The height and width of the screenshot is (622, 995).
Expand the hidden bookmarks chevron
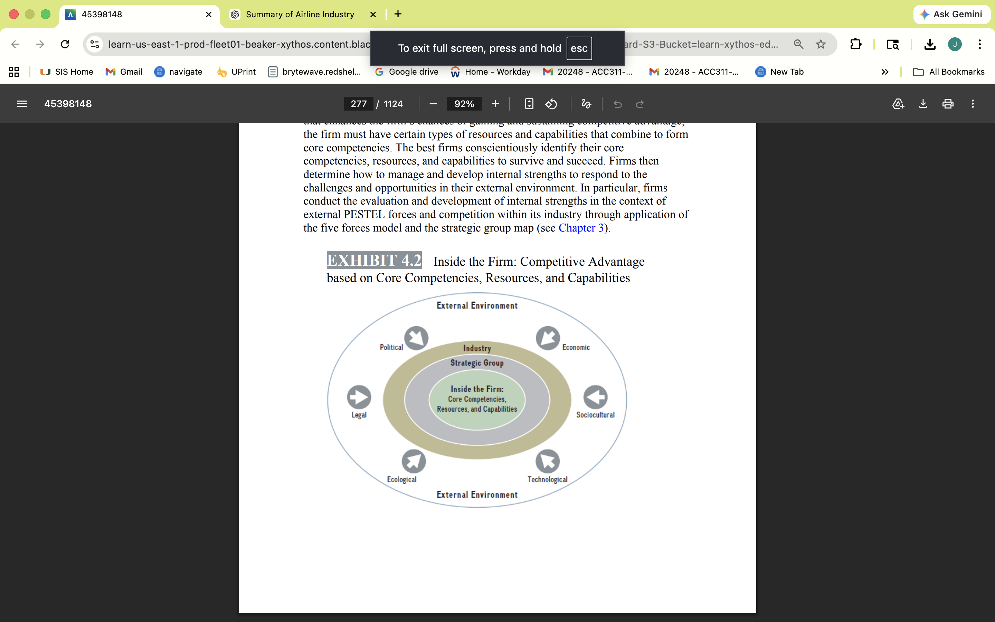[885, 72]
